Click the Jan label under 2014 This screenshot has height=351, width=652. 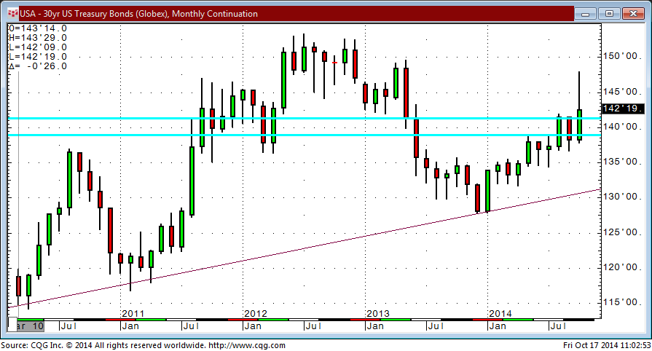coord(498,326)
